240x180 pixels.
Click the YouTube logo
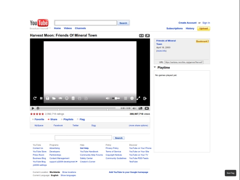point(39,23)
